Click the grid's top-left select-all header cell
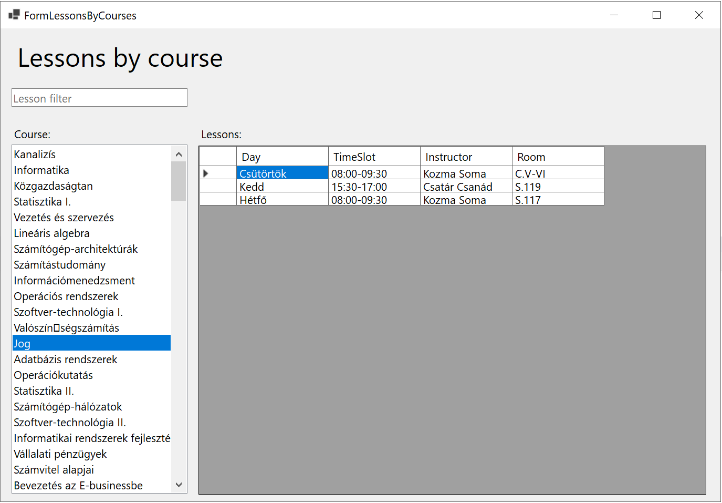Viewport: 722px width, 503px height. click(218, 157)
